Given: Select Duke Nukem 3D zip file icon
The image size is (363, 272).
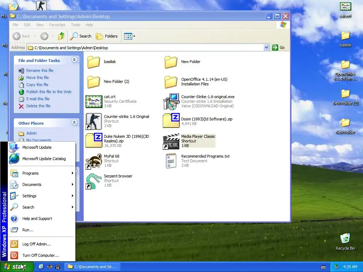Looking at the screenshot, I should (94, 141).
